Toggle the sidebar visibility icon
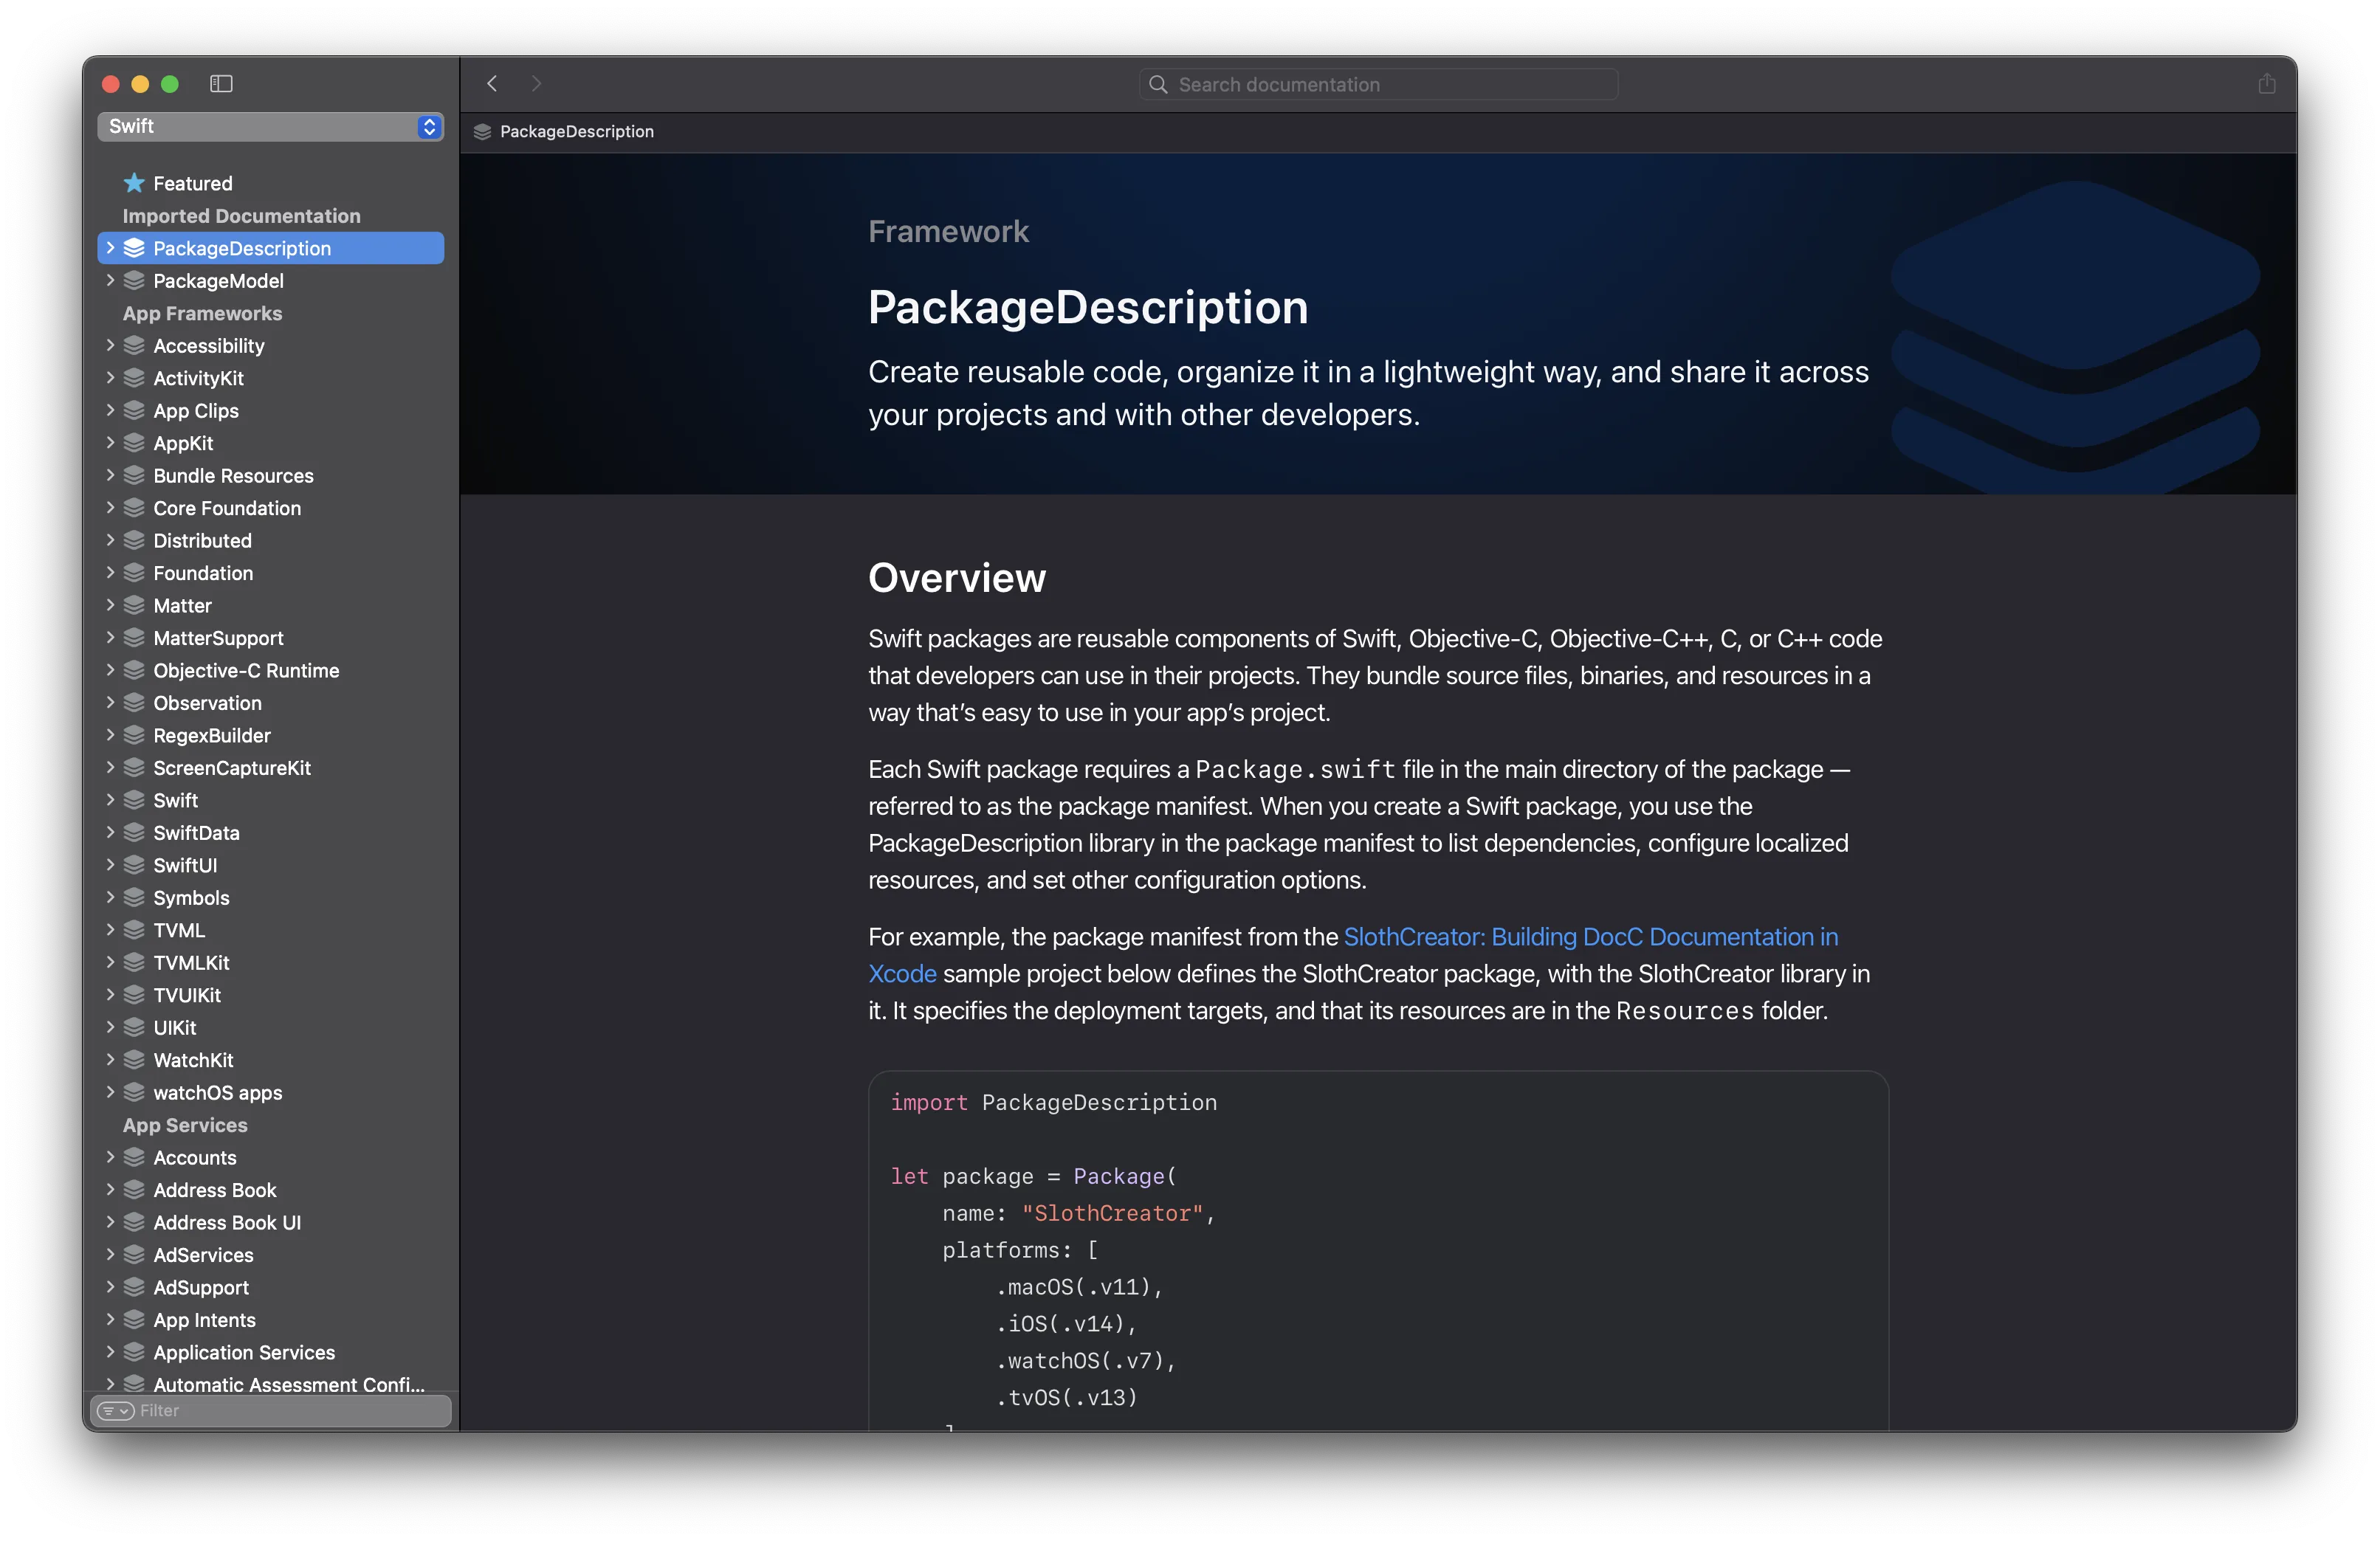Image resolution: width=2380 pixels, height=1541 pixels. 220,84
